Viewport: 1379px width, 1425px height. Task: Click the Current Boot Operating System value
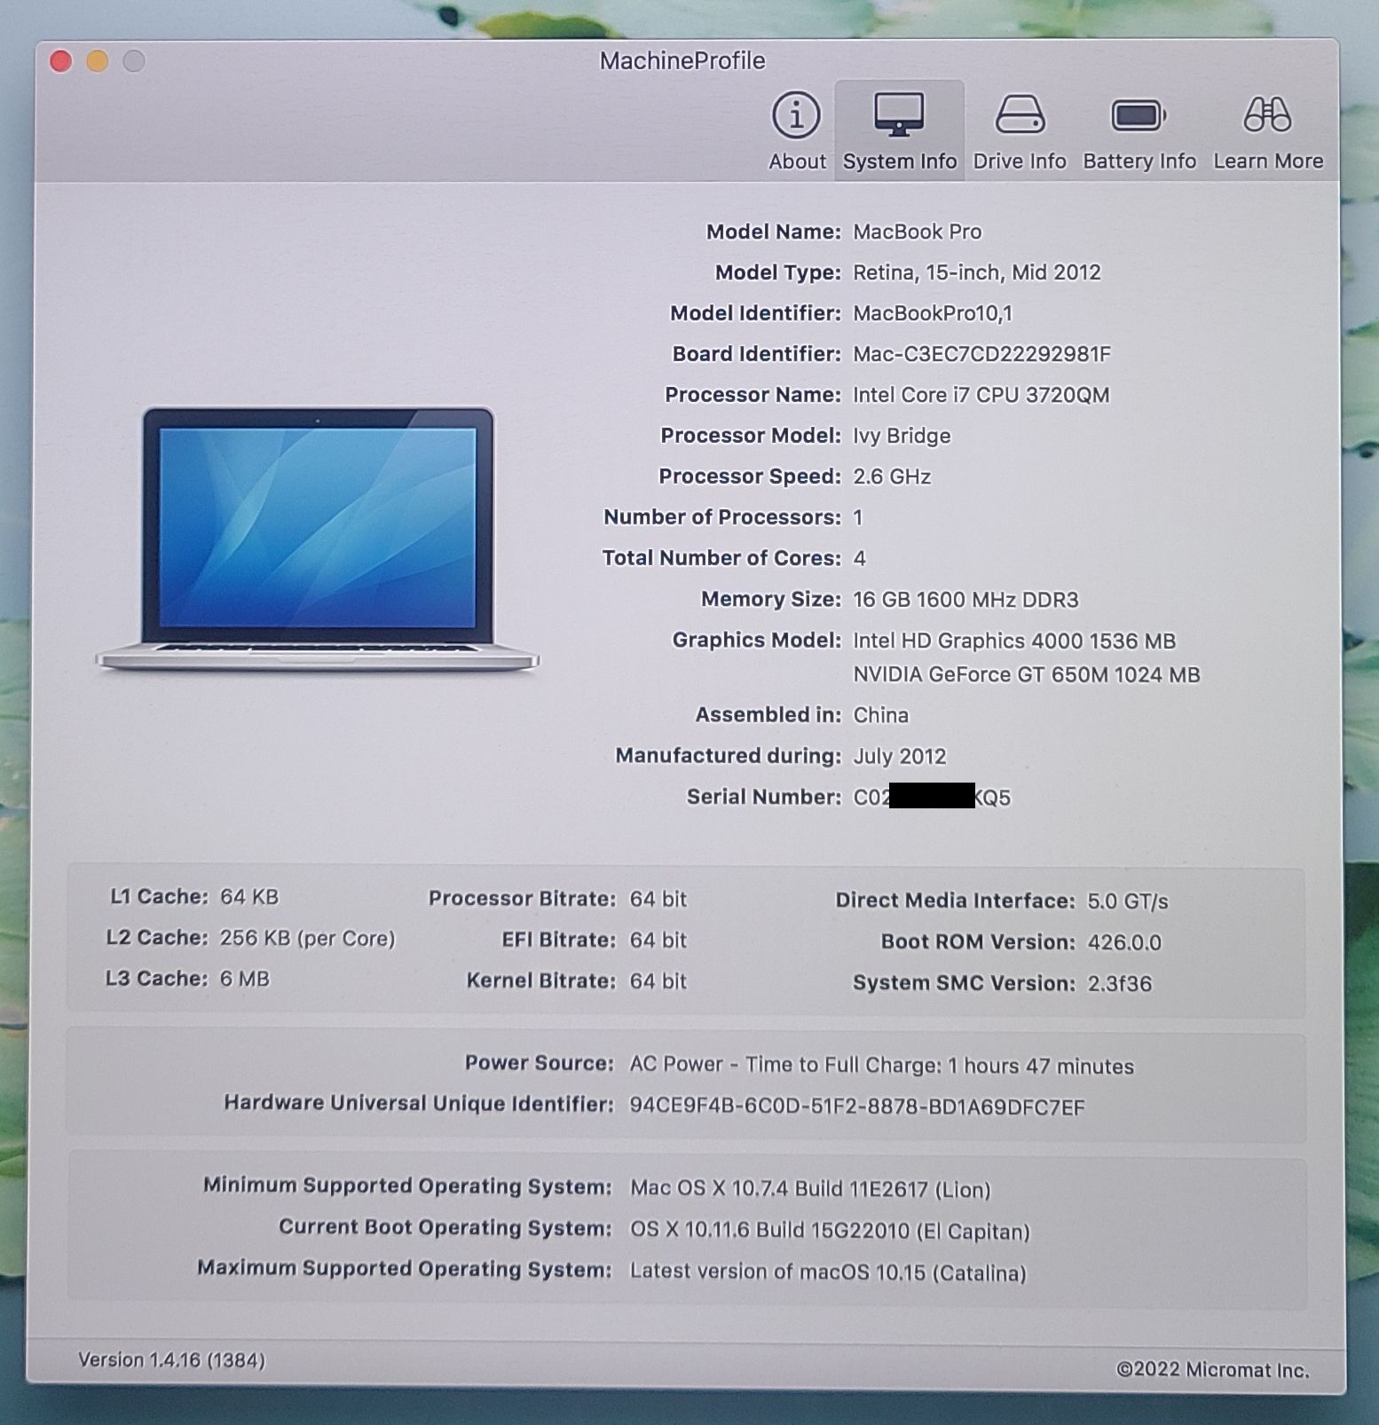coord(829,1231)
